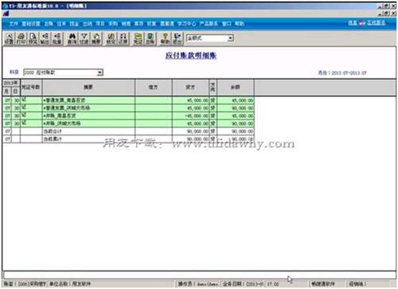Open 预览 print preview icon
Screen dimensions: 398x289
coord(33,38)
